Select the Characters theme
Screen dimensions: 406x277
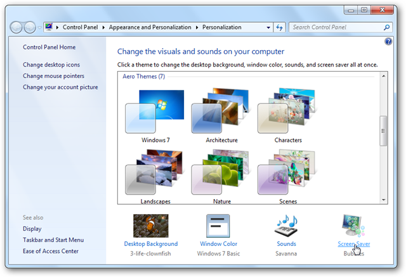(287, 116)
